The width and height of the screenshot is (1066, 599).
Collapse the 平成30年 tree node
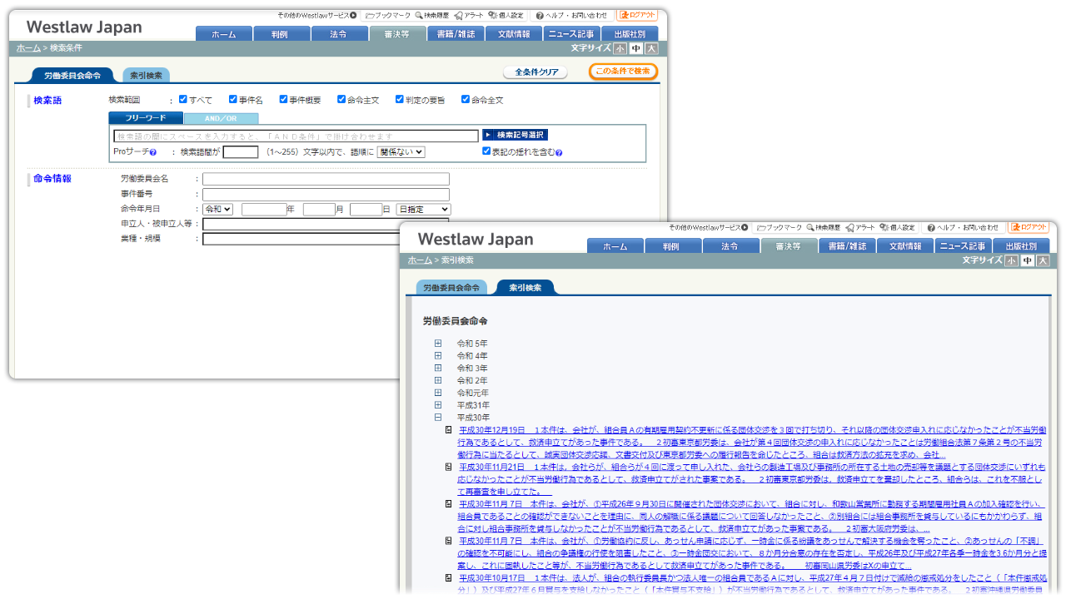tap(438, 418)
